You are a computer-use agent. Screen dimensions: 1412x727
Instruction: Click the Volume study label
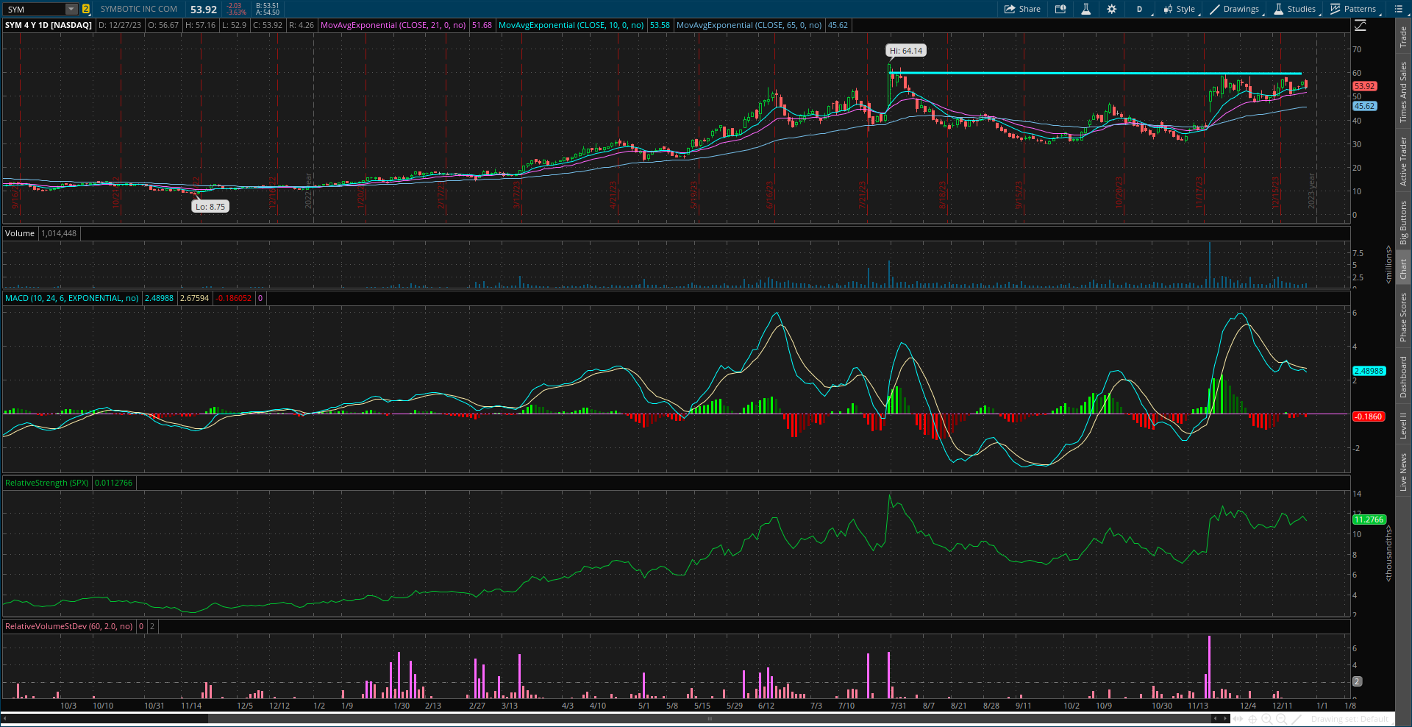point(20,233)
